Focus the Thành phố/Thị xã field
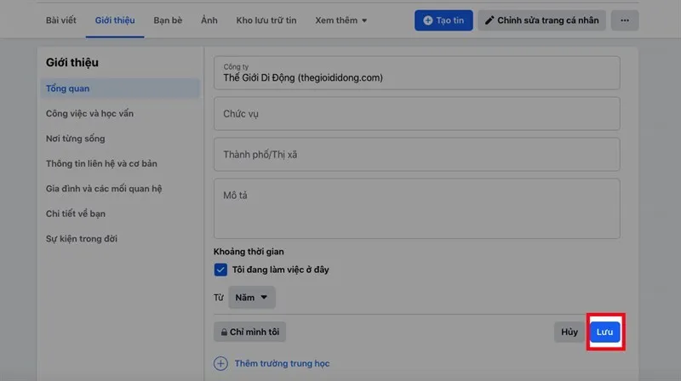Image resolution: width=681 pixels, height=381 pixels. tap(416, 155)
